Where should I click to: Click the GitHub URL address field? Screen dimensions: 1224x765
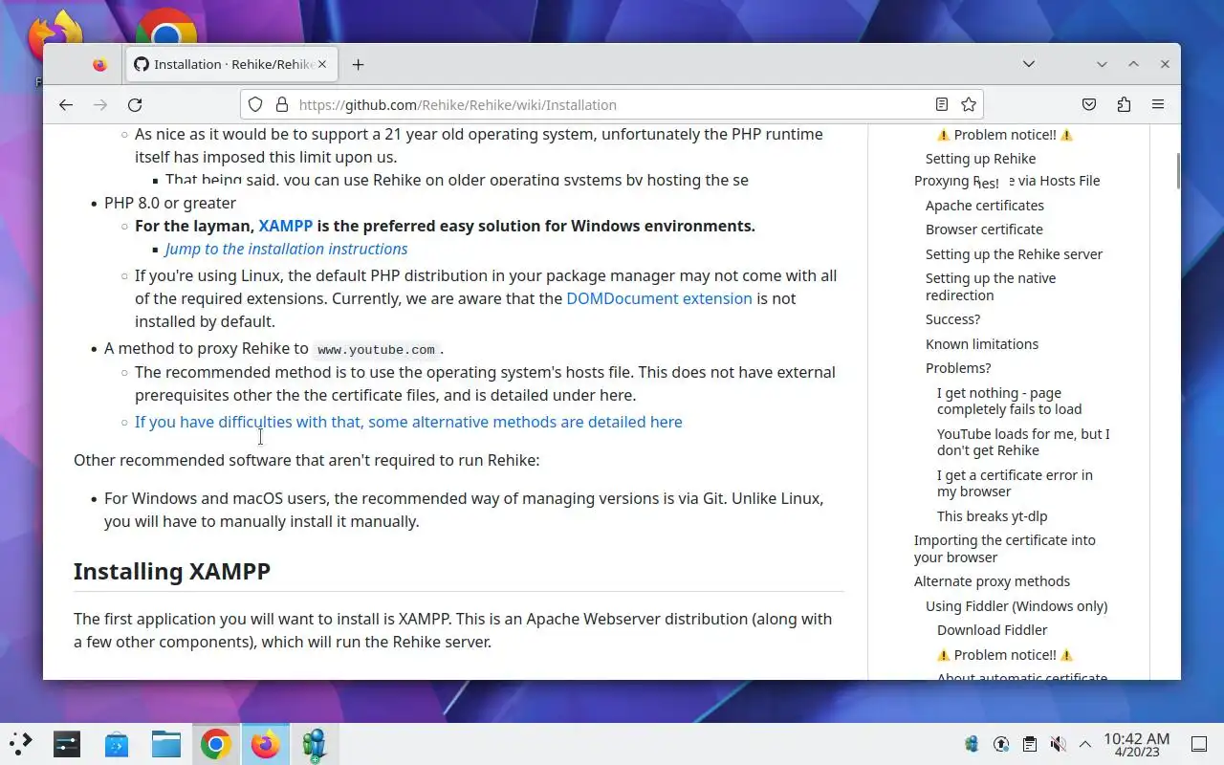click(x=612, y=105)
